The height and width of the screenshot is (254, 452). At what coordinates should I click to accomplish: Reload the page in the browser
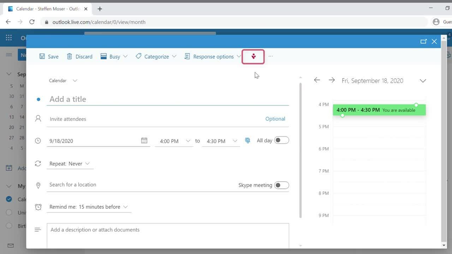click(32, 22)
